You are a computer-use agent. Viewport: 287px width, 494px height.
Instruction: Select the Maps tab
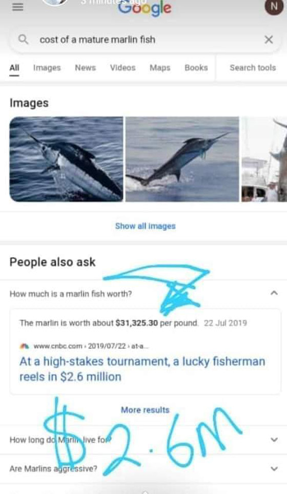(160, 68)
